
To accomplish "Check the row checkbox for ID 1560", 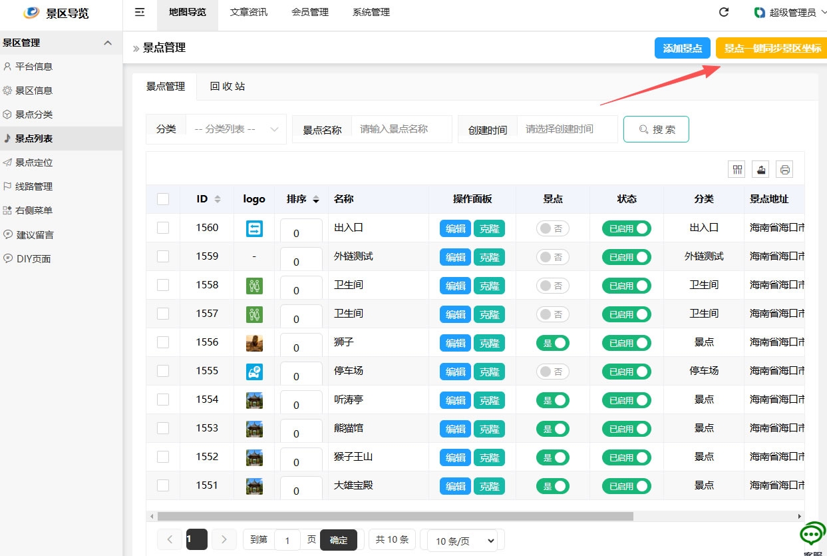I will point(163,228).
